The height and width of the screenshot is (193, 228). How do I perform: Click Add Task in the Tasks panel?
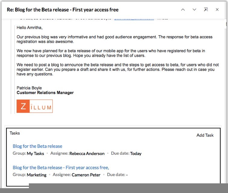[205, 135]
